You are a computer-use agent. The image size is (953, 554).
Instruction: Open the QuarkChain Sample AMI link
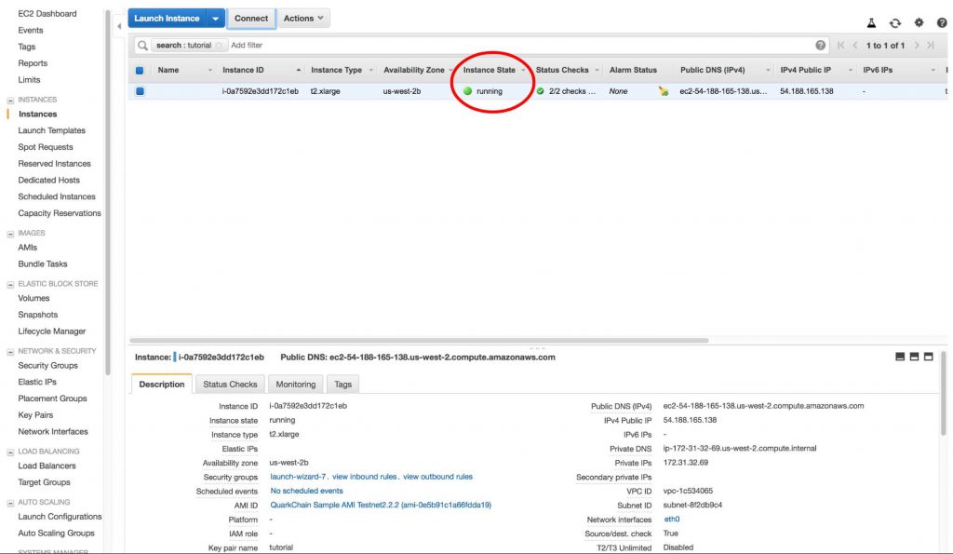pos(381,505)
